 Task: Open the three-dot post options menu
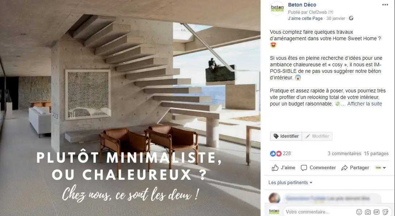click(x=385, y=5)
